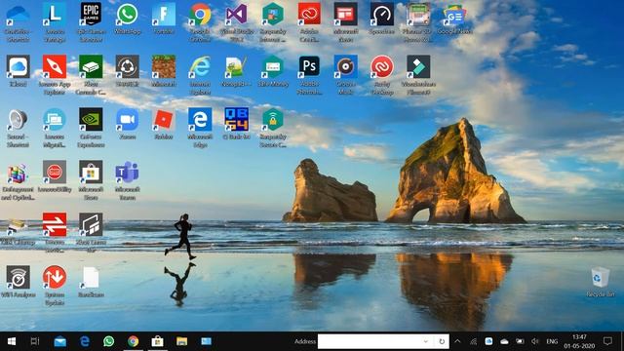Switch ENG input language indicator
Viewport: 624px width, 351px height.
(x=552, y=341)
